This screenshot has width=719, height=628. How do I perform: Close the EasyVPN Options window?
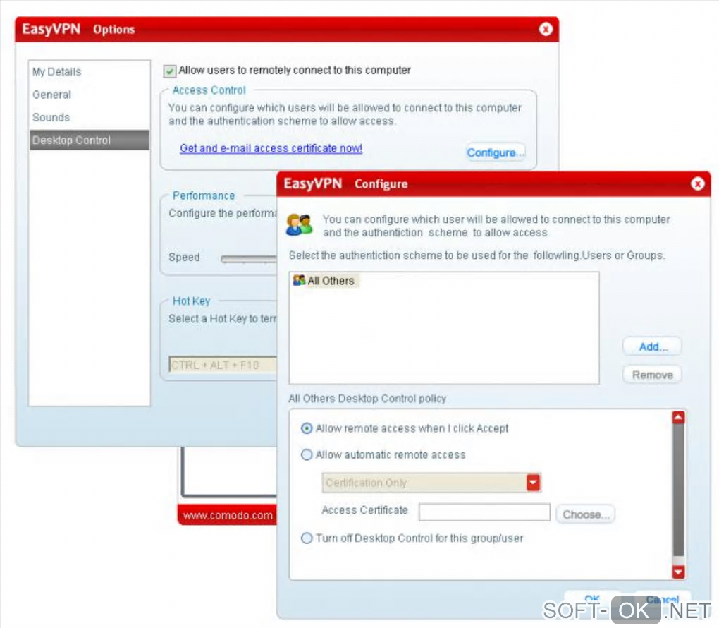(x=545, y=30)
